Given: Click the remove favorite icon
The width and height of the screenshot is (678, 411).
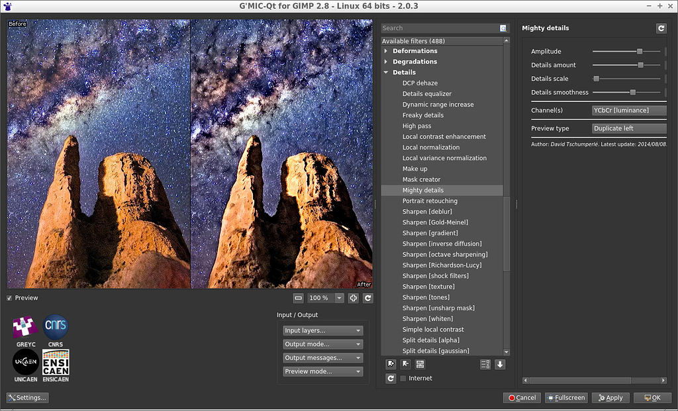Looking at the screenshot, I should click(405, 364).
